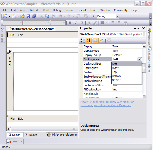This screenshot has width=153, height=150.
Task: Open the Solution Explorer side tab
Action: [149, 59]
